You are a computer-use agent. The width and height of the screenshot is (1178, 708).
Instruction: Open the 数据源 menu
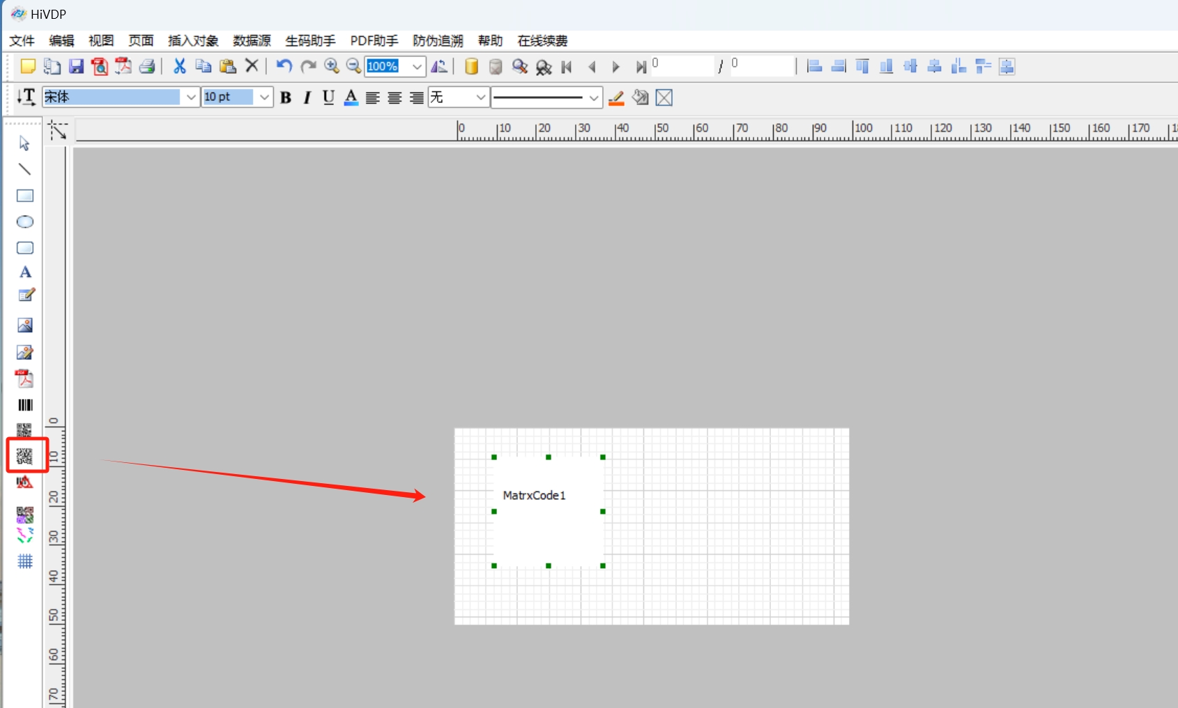(252, 40)
